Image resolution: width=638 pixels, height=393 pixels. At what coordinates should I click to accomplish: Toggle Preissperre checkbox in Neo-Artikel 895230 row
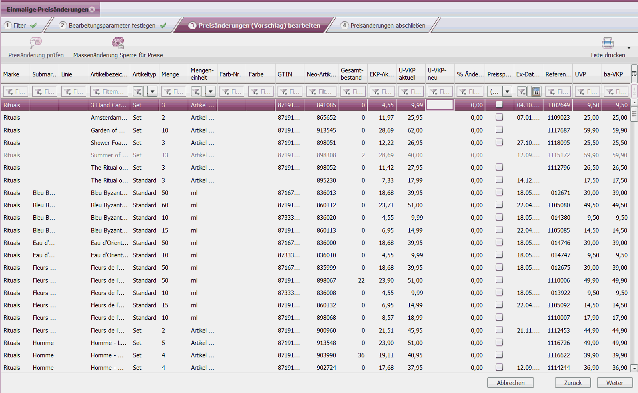pos(499,180)
